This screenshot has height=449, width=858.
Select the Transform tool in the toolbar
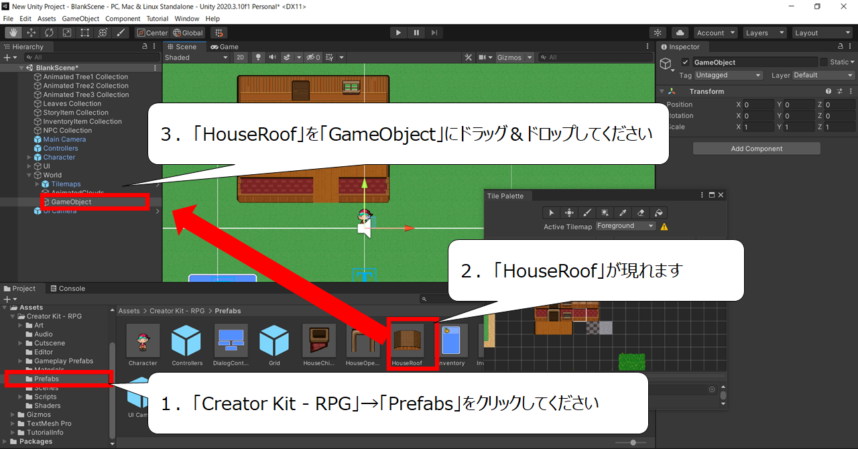(x=103, y=33)
